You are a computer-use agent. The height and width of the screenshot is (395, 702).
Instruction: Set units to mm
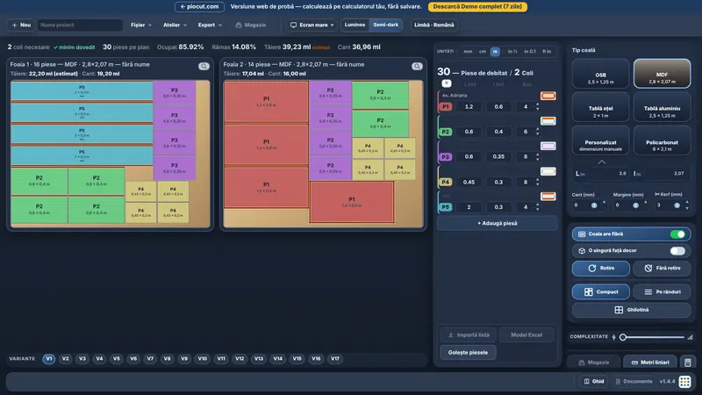pos(468,52)
